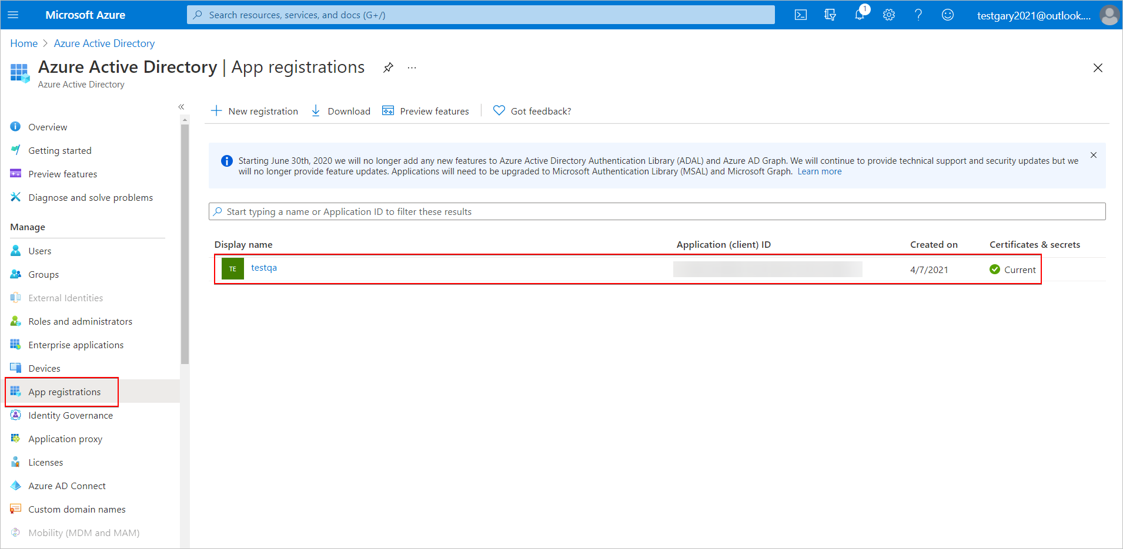Follow the Learn more link
This screenshot has height=549, width=1123.
click(x=819, y=171)
